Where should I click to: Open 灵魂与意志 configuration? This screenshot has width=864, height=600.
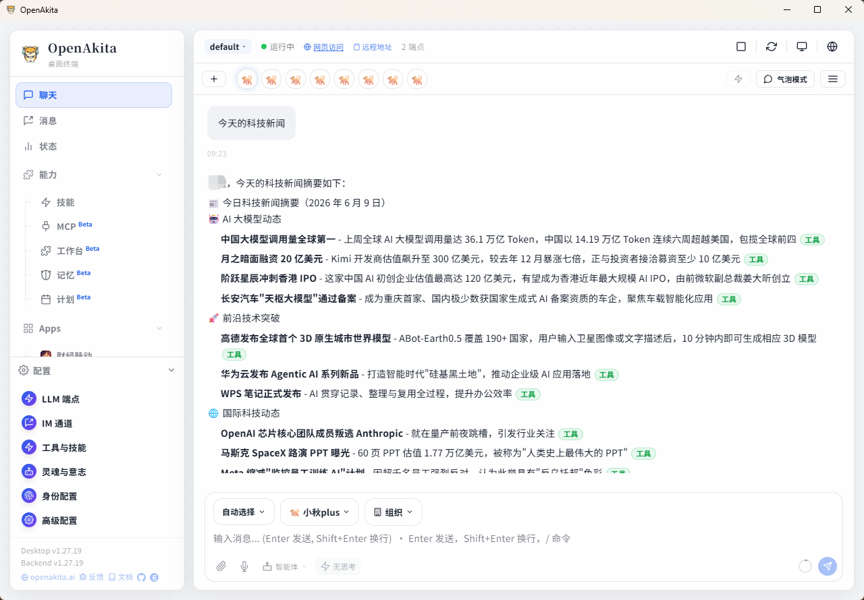[97, 472]
